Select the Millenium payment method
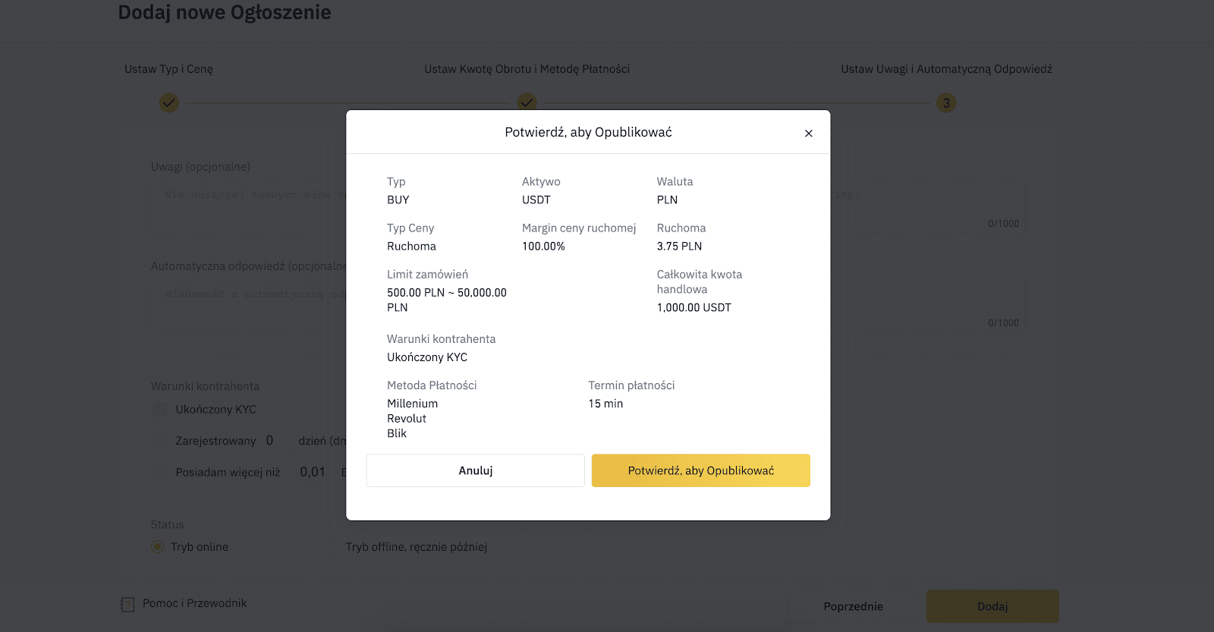 click(x=413, y=404)
